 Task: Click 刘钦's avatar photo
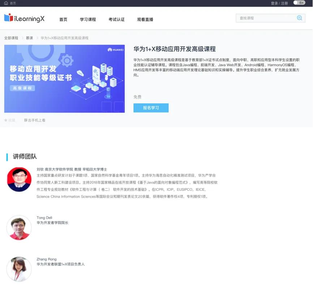click(x=19, y=180)
